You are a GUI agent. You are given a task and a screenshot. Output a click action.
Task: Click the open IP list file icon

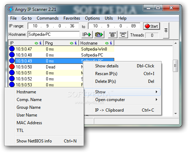coord(99,34)
